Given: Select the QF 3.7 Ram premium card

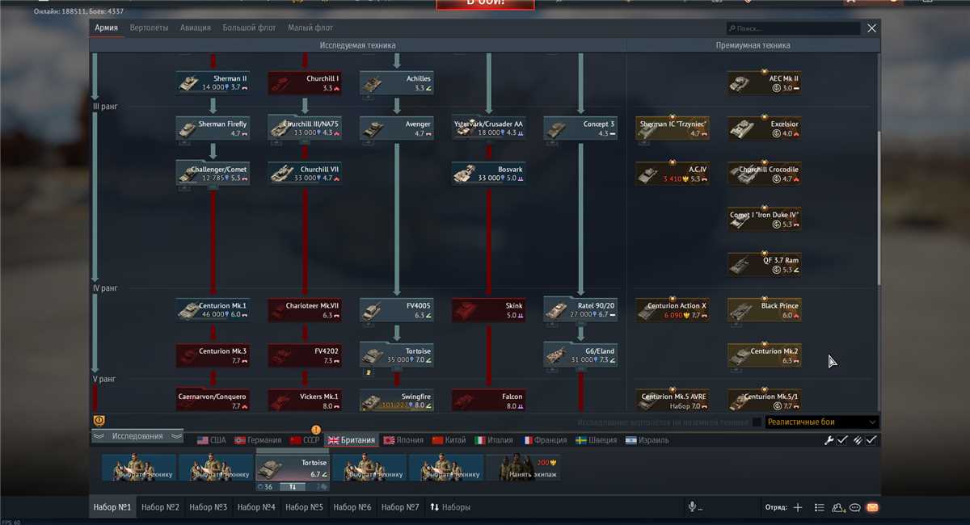Looking at the screenshot, I should [765, 265].
